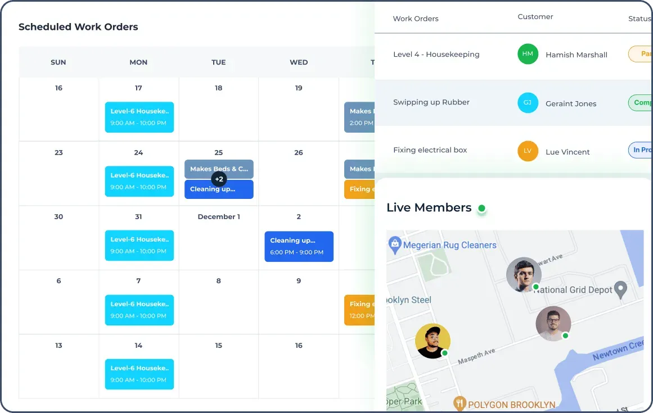This screenshot has height=413, width=653.
Task: Expand the +2 hidden events on November 25
Action: point(219,179)
